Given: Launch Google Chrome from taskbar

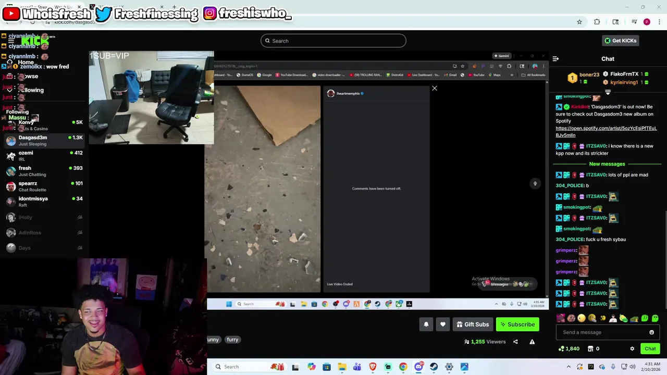Looking at the screenshot, I should point(403,367).
